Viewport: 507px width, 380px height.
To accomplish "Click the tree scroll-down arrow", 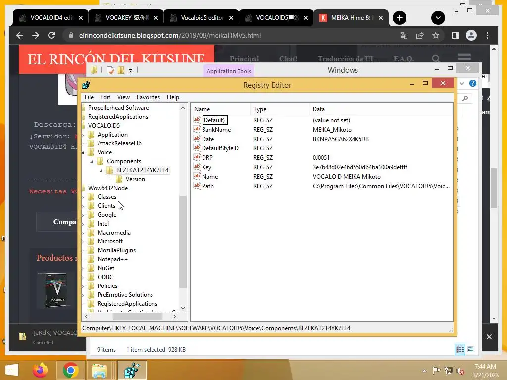I will pos(183,308).
